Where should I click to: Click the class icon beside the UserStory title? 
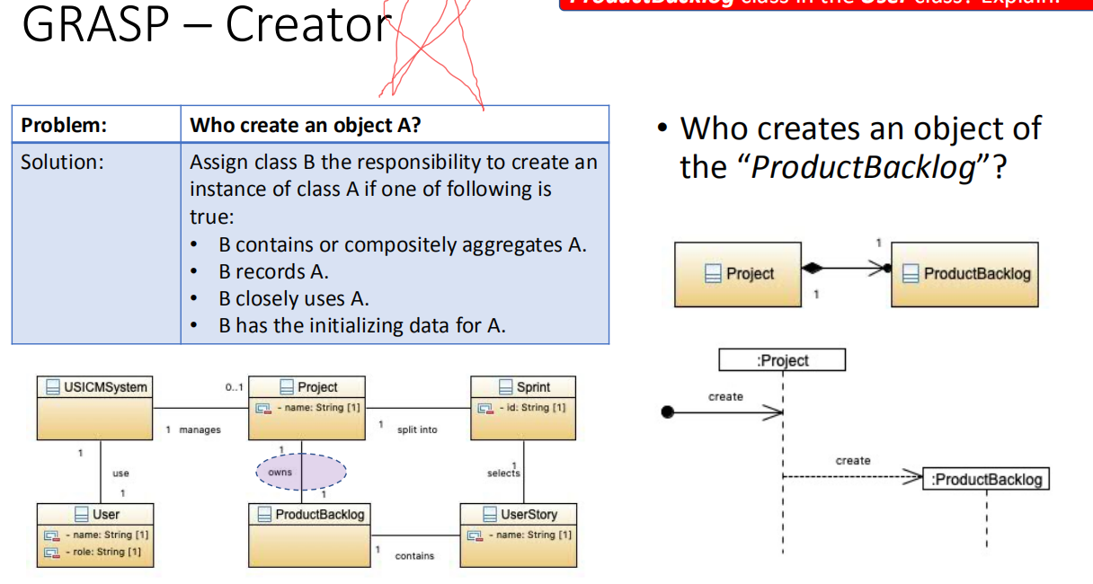(490, 515)
